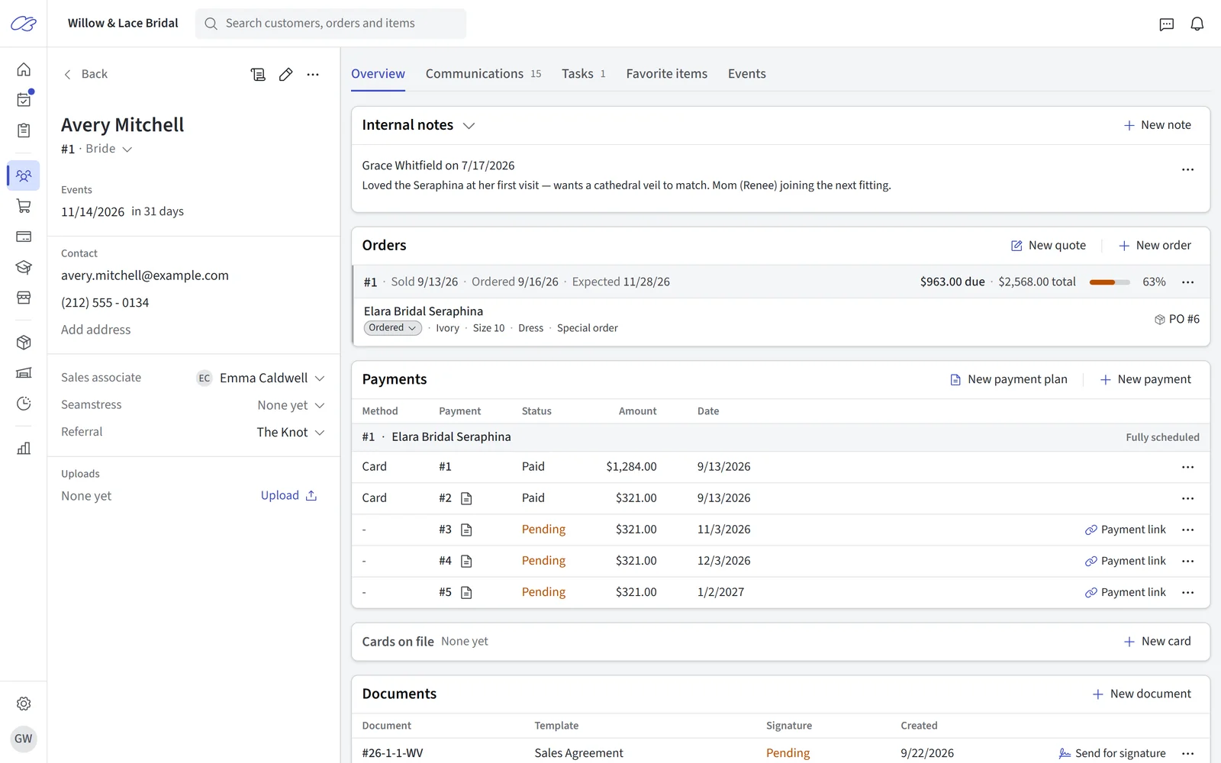
Task: Open the notifications bell
Action: (1197, 24)
